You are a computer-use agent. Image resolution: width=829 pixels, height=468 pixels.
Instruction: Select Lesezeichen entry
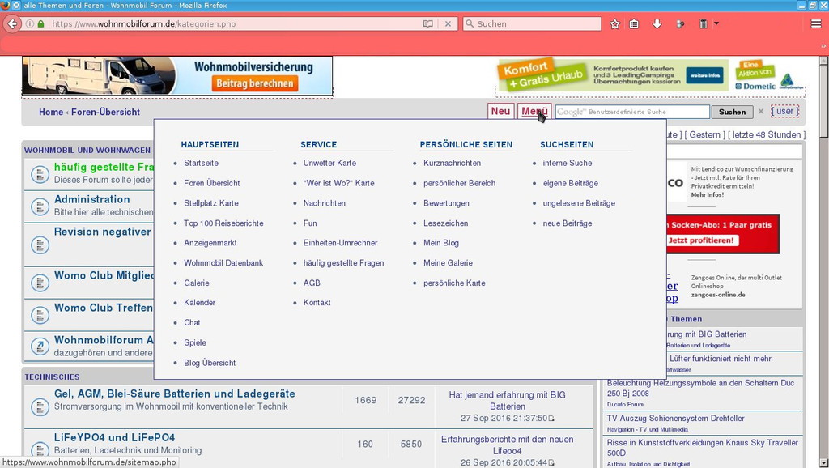pos(446,223)
